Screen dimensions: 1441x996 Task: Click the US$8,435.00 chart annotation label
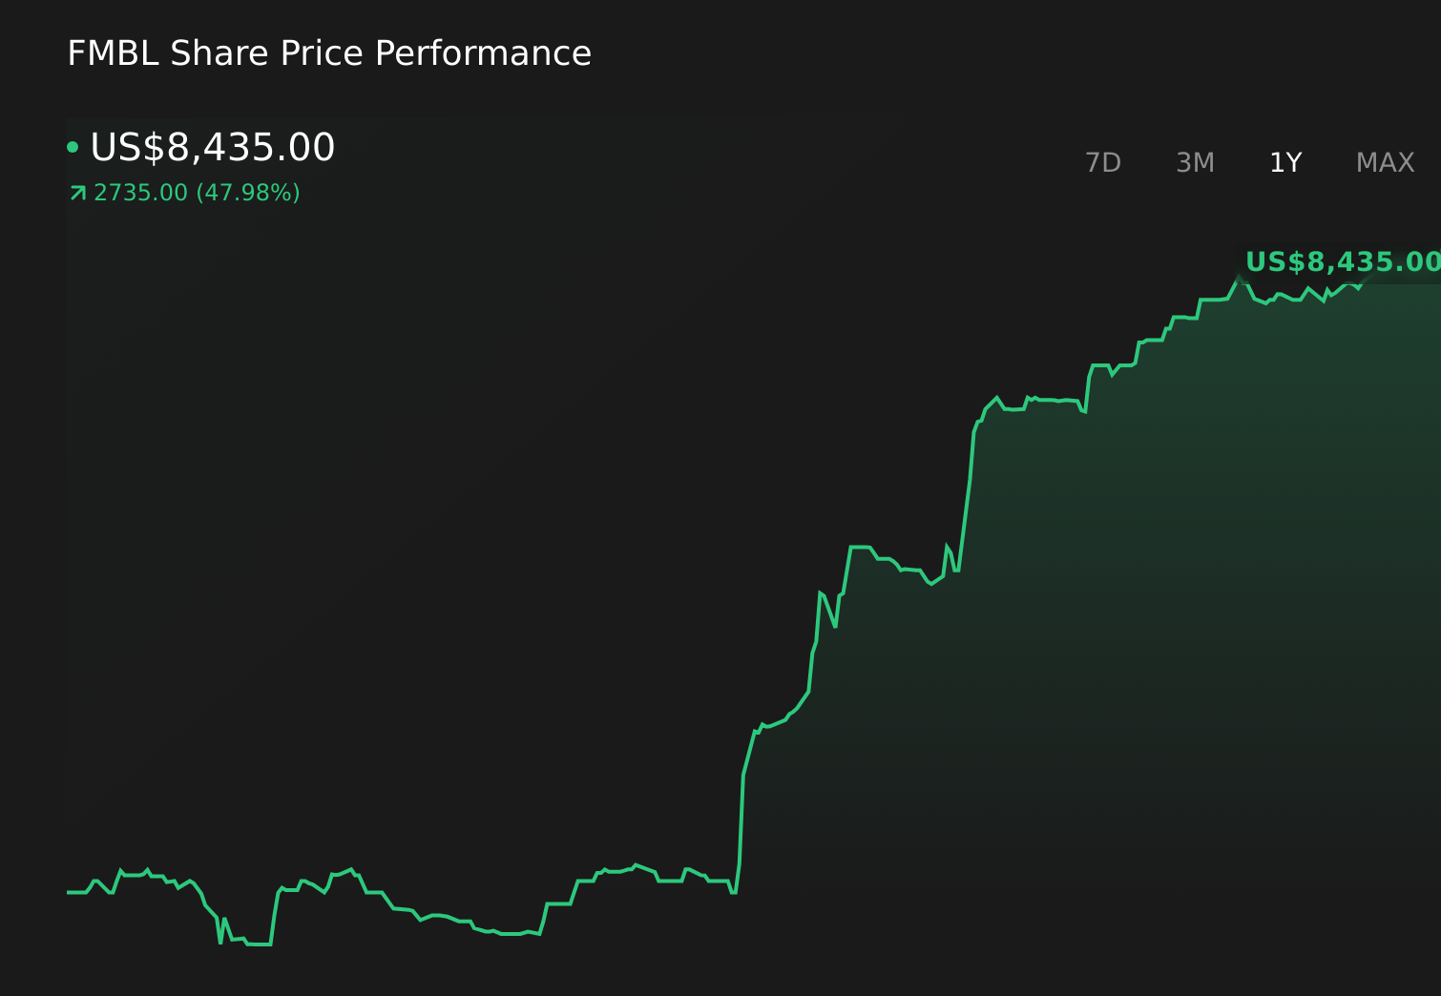[x=1340, y=260]
